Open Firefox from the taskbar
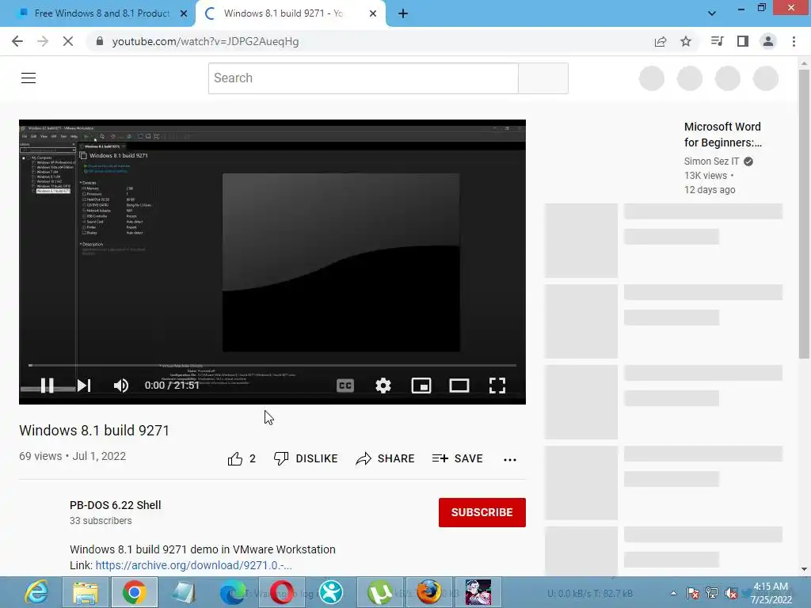The width and height of the screenshot is (811, 608). pyautogui.click(x=428, y=592)
